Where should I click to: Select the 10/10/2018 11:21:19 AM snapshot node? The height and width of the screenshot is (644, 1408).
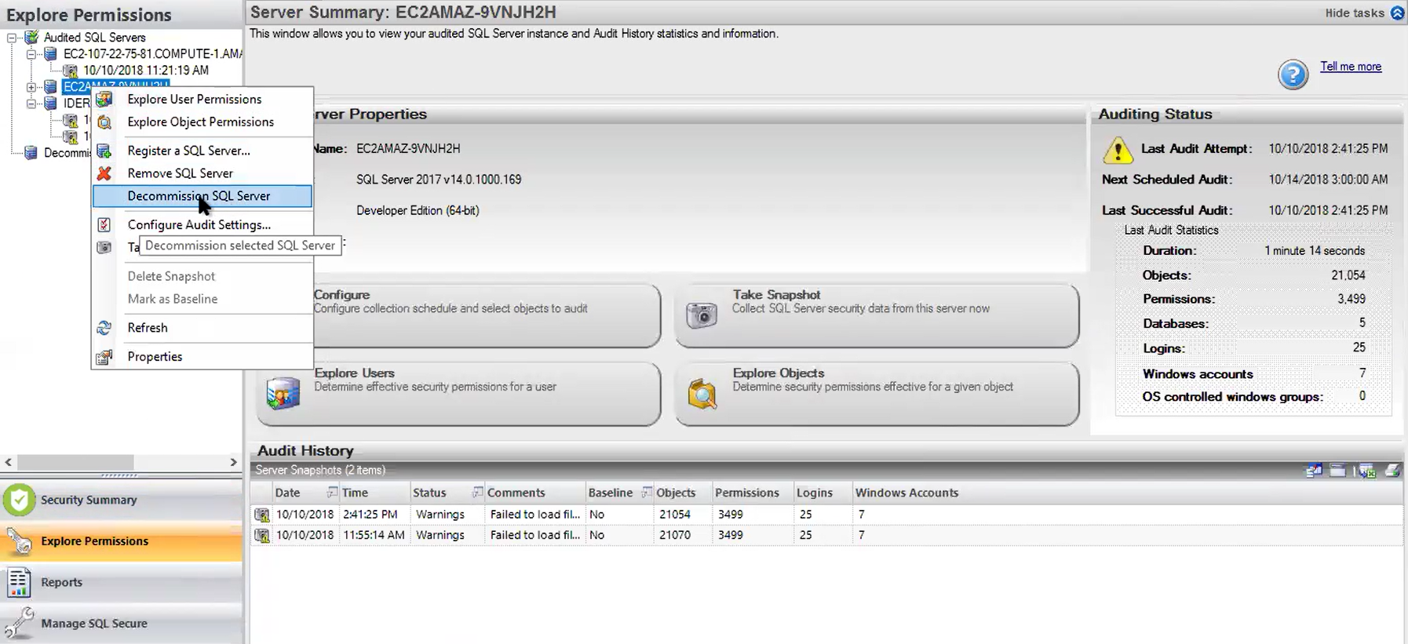[x=146, y=70]
